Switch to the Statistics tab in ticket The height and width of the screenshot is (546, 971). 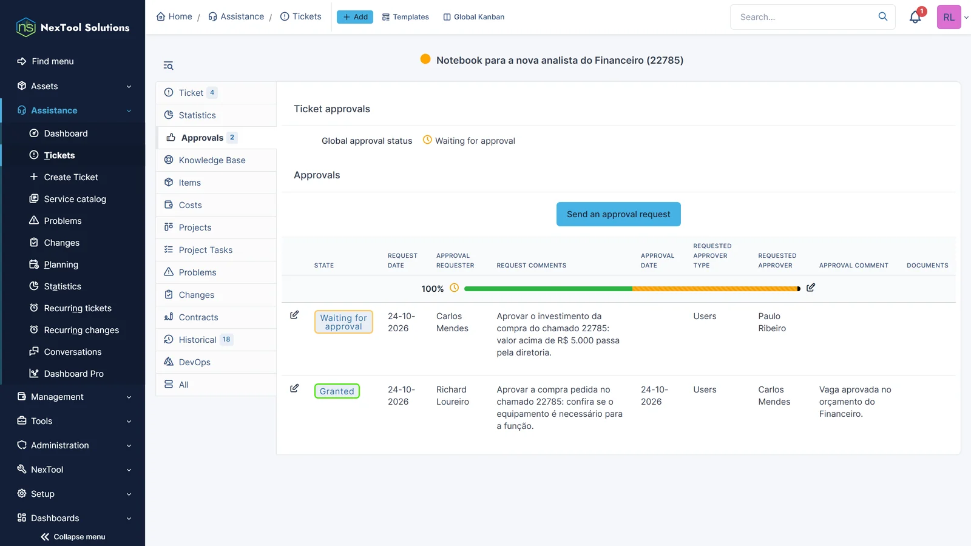tap(216, 115)
